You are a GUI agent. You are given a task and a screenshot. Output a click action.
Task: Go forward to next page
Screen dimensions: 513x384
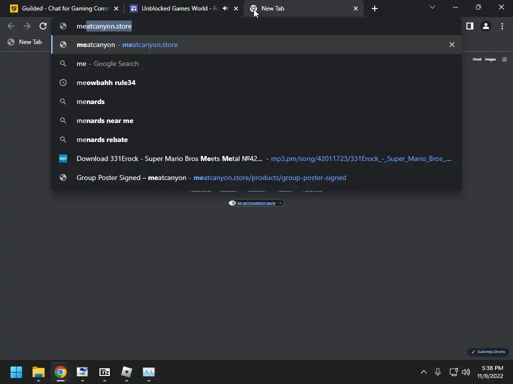pyautogui.click(x=27, y=26)
